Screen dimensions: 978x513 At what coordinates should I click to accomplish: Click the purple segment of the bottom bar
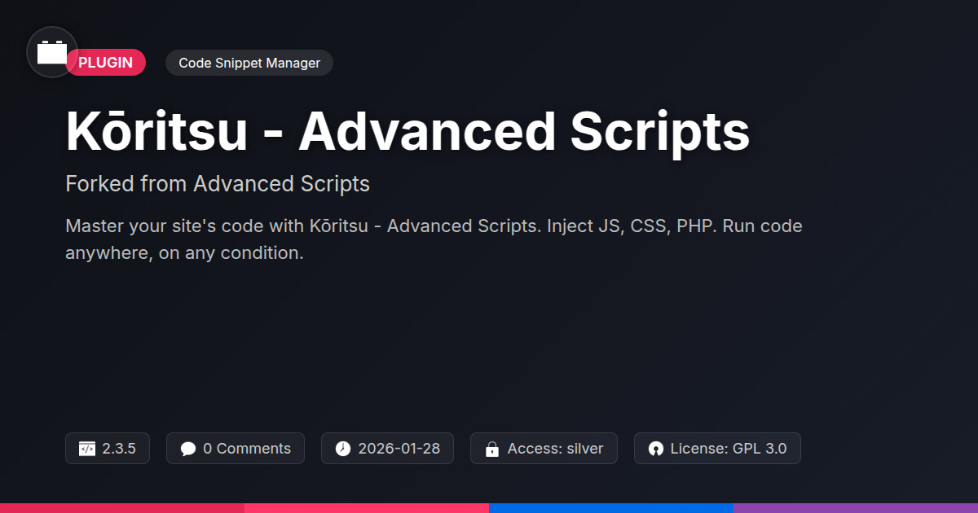point(856,507)
